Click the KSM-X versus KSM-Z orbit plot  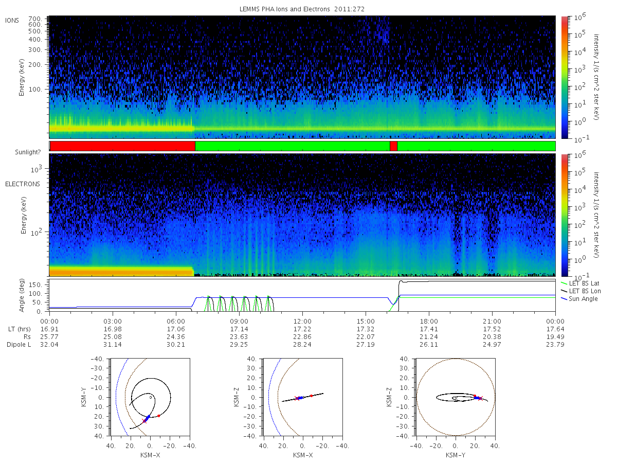tap(302, 397)
